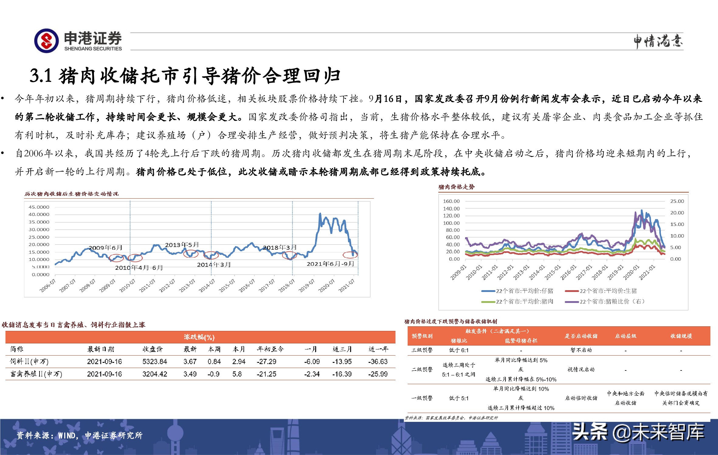The height and width of the screenshot is (455, 718).
Task: Click the one-year value -25.99
Action: (378, 374)
